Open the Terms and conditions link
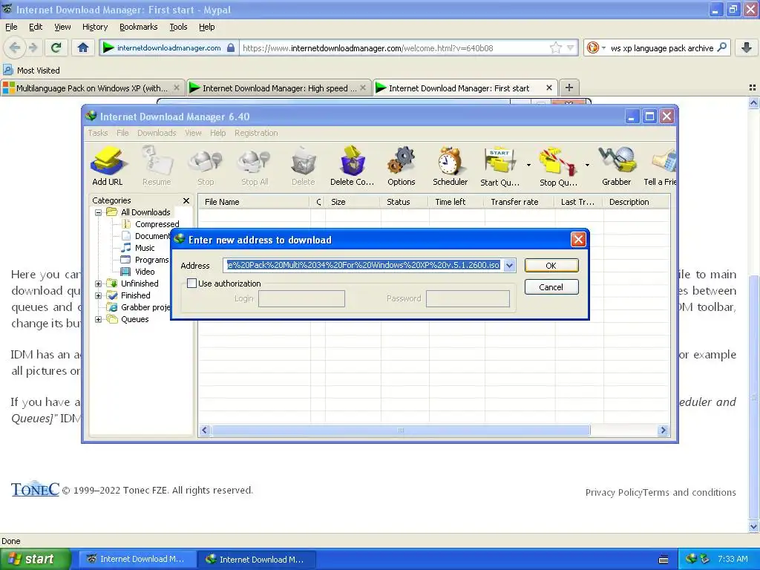Image resolution: width=760 pixels, height=570 pixels. [x=689, y=492]
